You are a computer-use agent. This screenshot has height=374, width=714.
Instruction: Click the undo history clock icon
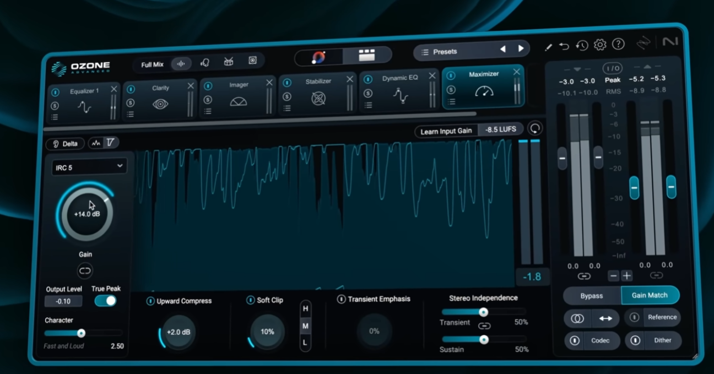(582, 46)
